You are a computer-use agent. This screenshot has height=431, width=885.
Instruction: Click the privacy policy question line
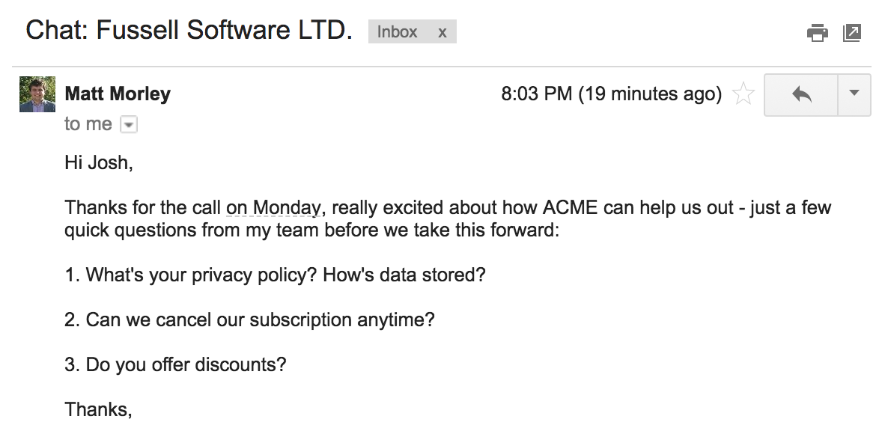pos(275,275)
